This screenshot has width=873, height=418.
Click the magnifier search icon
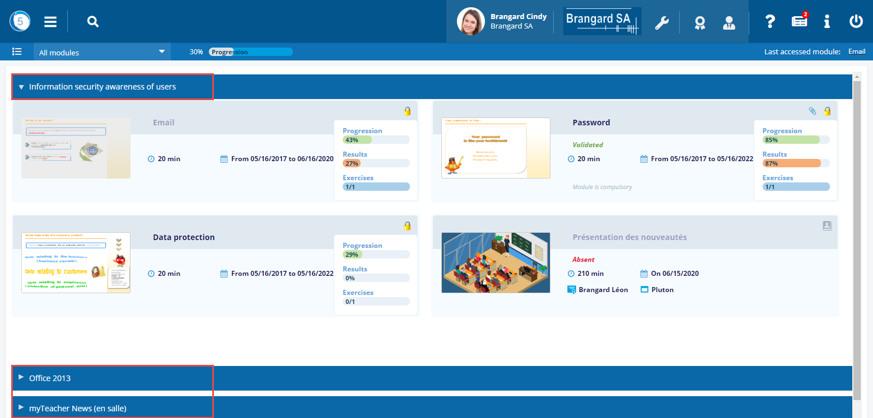(x=93, y=22)
